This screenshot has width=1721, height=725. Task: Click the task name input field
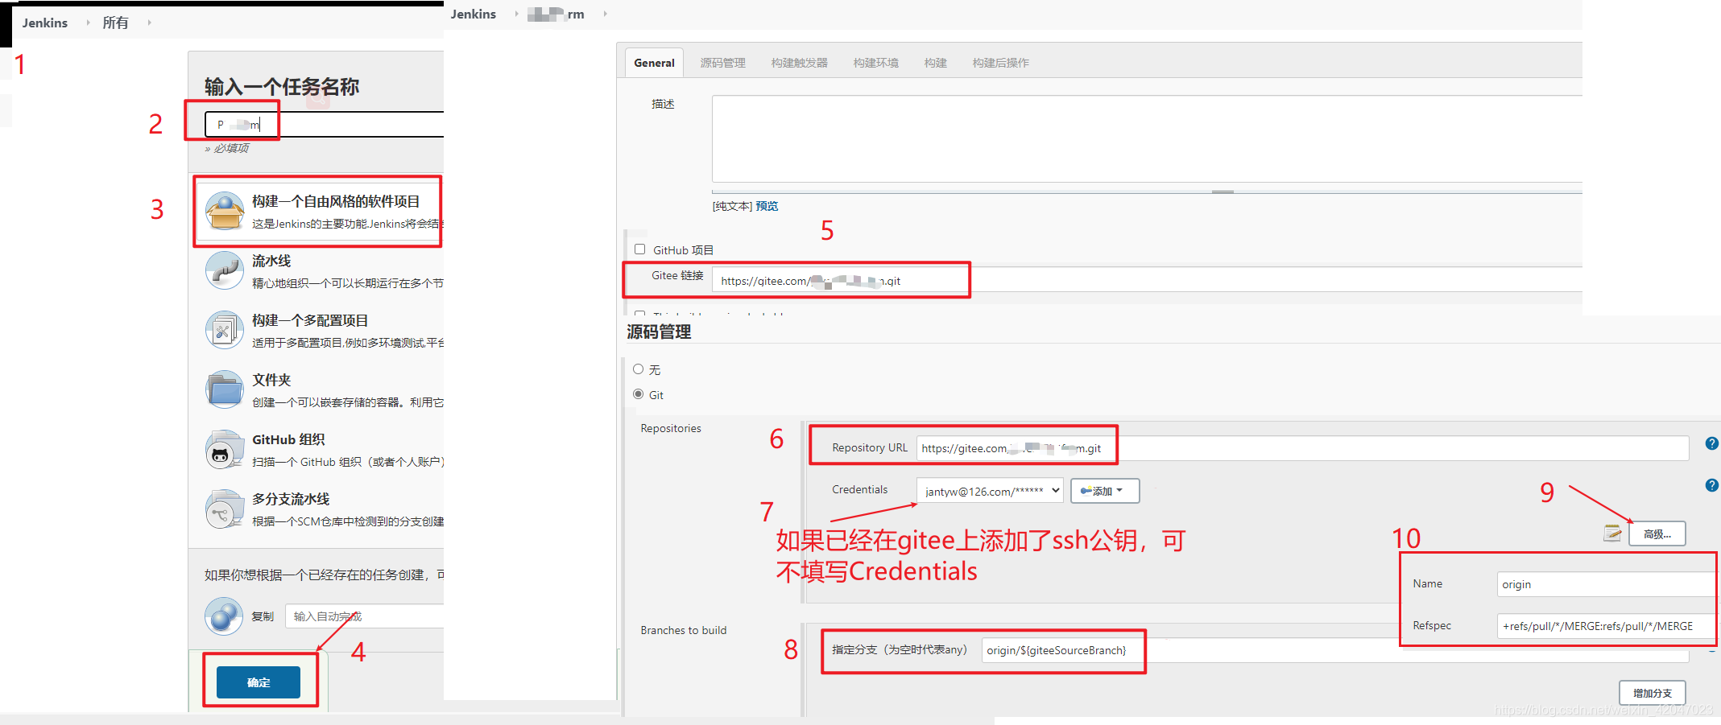(x=324, y=125)
